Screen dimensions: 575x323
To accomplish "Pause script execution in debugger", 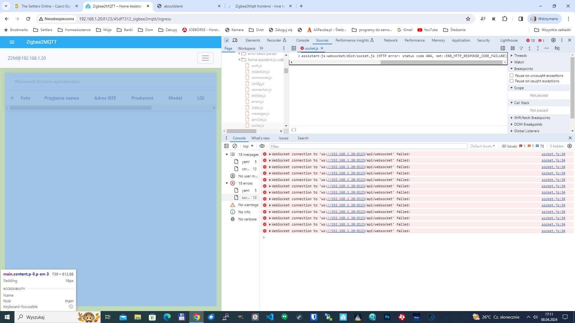I will [x=513, y=48].
